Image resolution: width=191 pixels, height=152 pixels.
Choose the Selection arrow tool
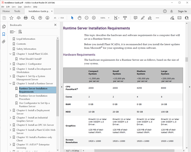[72, 18]
